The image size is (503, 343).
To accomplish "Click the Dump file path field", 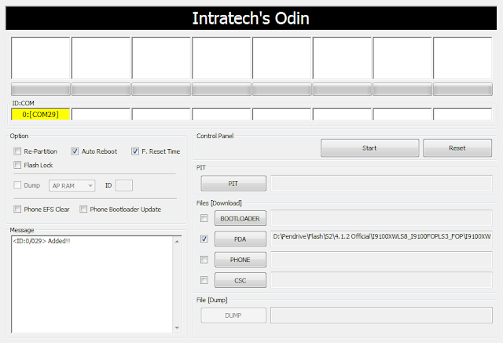I will (381, 316).
